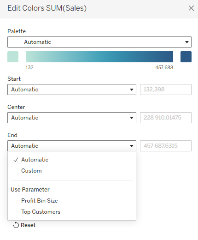
Task: Open the Palette dropdown arrow
Action: 186,42
